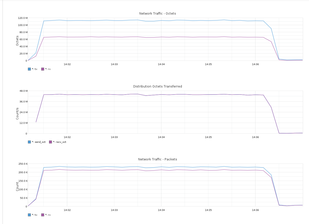This screenshot has width=309, height=224.
Task: Click the 14:02 time label in the Packets chart
Action: (x=67, y=210)
